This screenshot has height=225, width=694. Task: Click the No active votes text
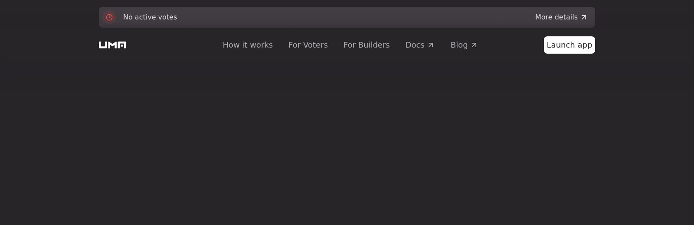(150, 17)
